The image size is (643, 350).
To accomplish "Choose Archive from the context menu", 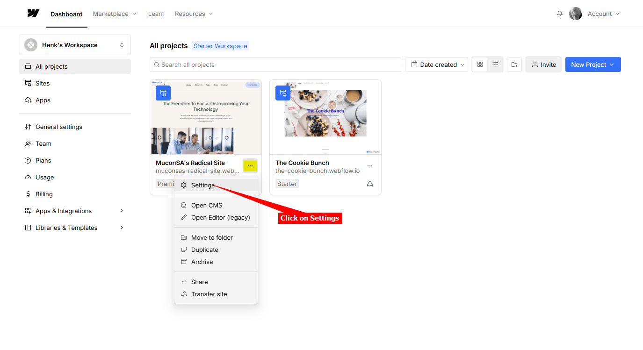I will point(216,262).
